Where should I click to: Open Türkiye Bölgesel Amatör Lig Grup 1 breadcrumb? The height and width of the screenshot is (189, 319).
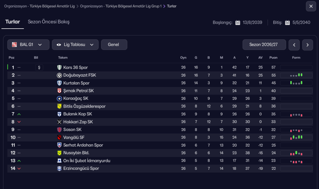click(x=121, y=6)
